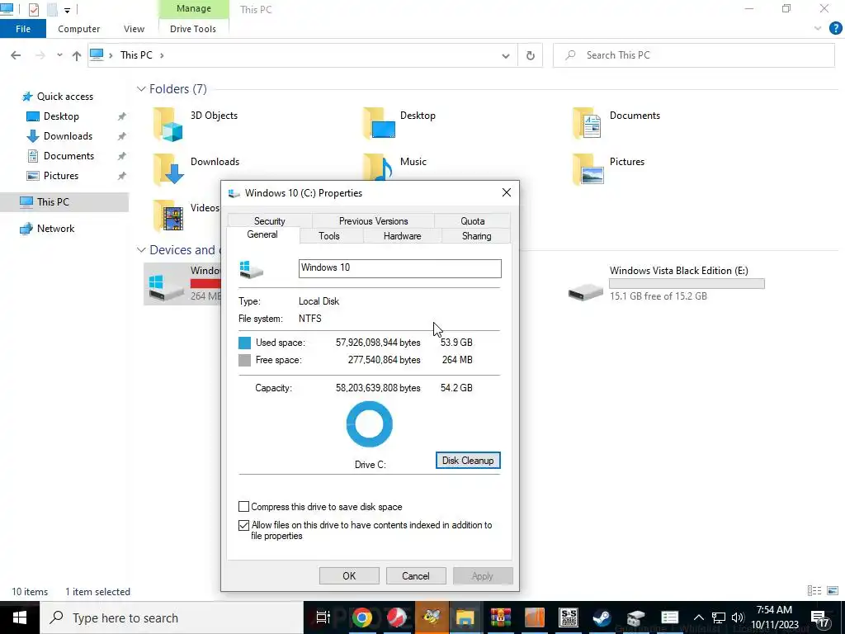
Task: Click the volume speaker tray icon
Action: (738, 617)
